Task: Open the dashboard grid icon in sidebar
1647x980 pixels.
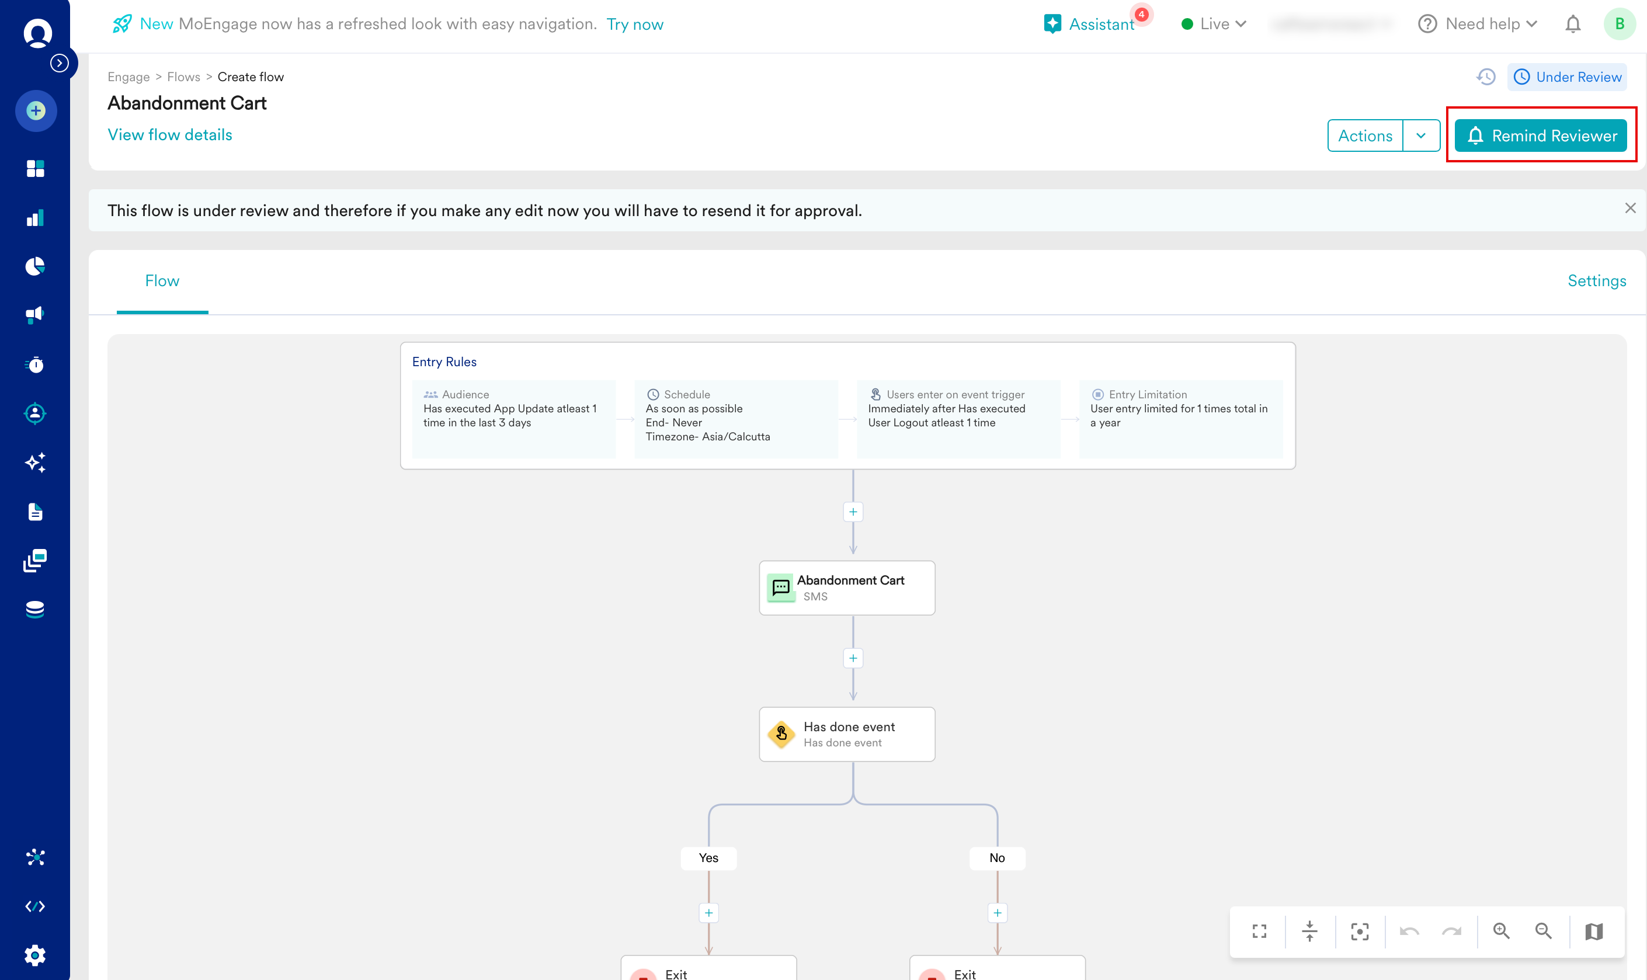Action: (x=35, y=169)
